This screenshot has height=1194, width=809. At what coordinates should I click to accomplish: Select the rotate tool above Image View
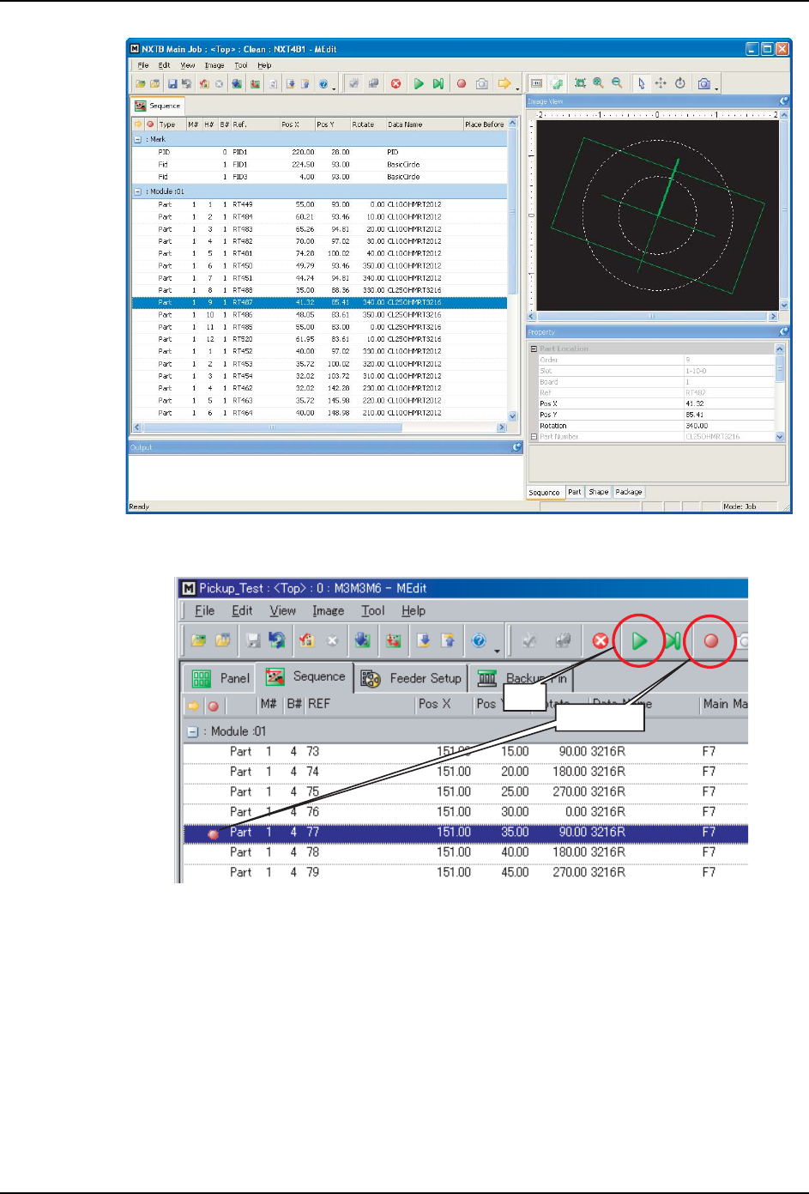click(679, 83)
